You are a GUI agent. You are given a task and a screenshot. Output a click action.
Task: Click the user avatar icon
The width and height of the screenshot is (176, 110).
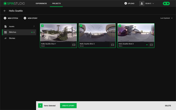[x=142, y=4]
